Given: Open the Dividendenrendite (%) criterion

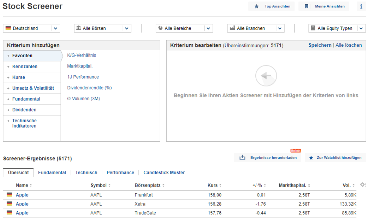Looking at the screenshot, I should (x=89, y=88).
